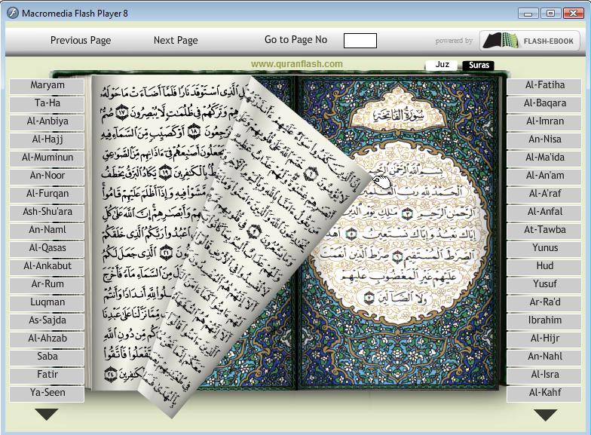Open sura Luqman
Screen dimensions: 591x435
pos(47,303)
